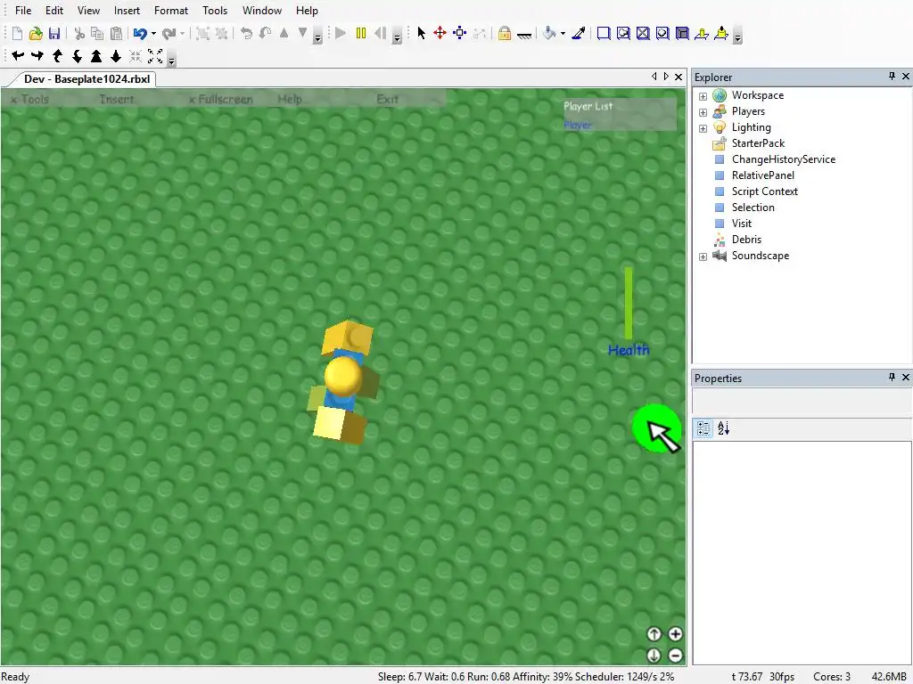Open a file with the folder icon
Viewport: 913px width, 684px height.
click(36, 34)
